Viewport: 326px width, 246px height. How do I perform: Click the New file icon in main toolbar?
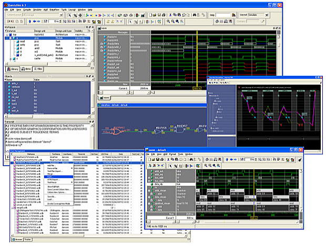(150, 15)
